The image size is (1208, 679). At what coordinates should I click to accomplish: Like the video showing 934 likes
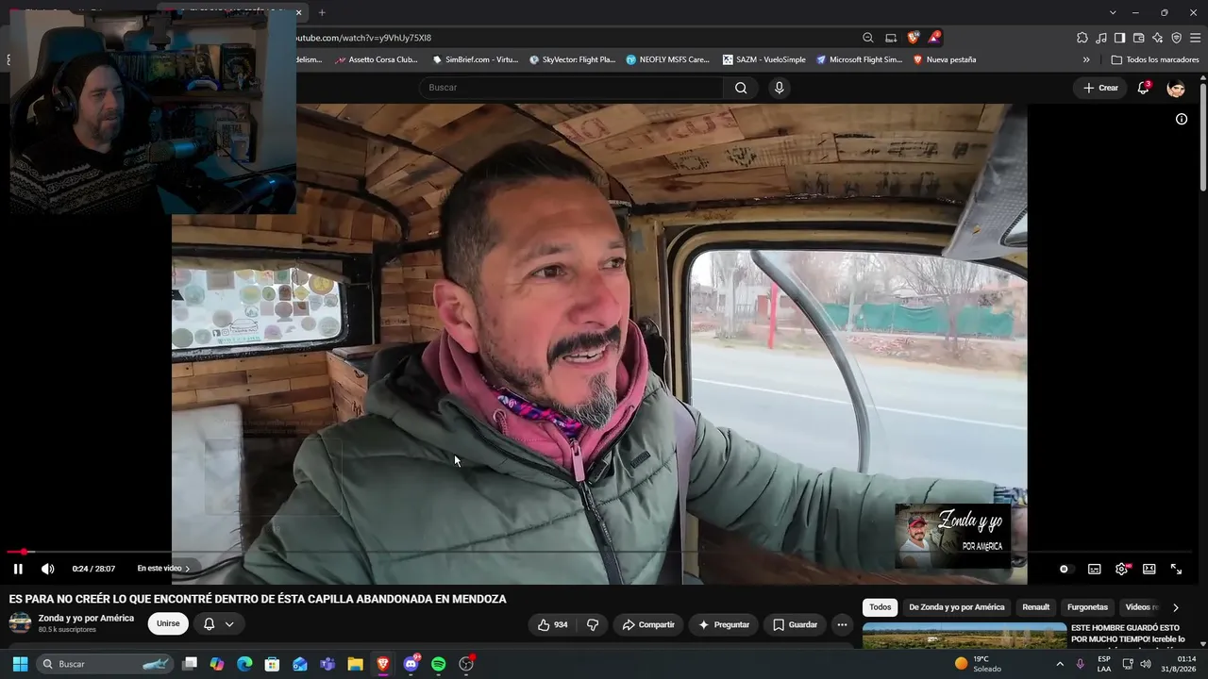(552, 624)
